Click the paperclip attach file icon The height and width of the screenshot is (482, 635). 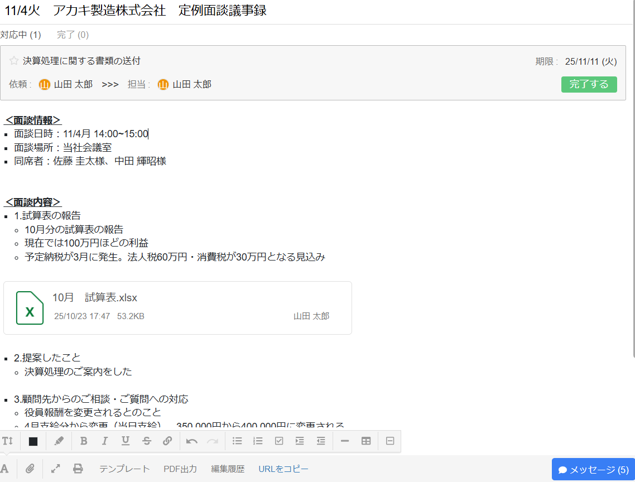tap(30, 469)
